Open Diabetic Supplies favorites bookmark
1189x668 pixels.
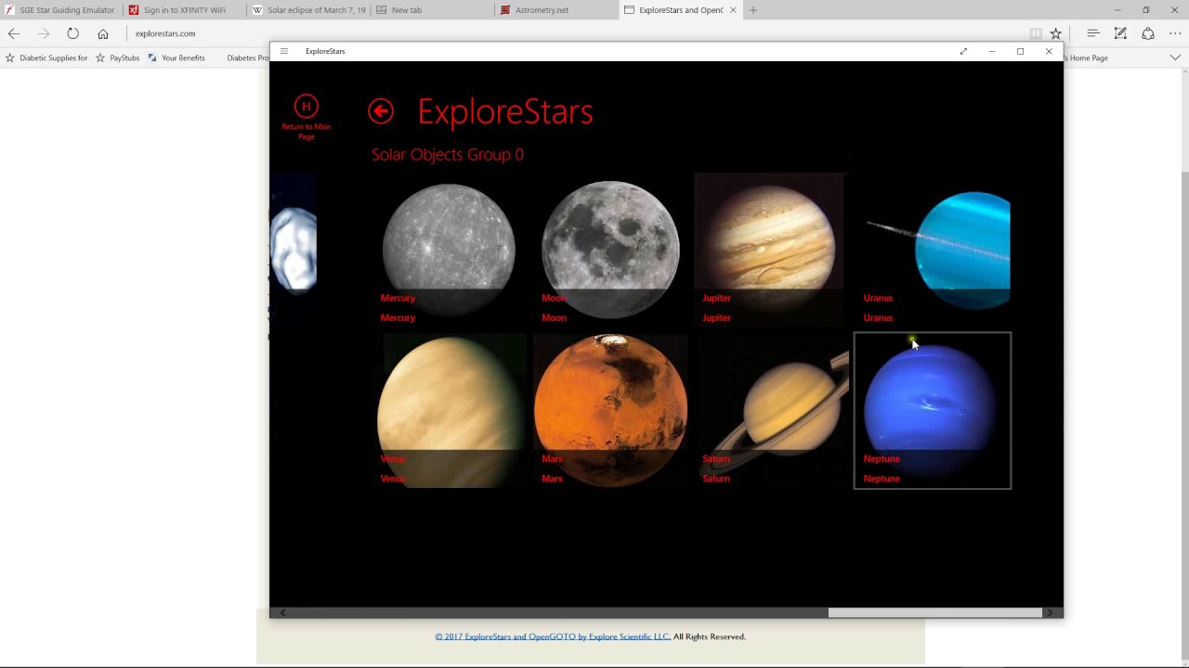[x=46, y=58]
